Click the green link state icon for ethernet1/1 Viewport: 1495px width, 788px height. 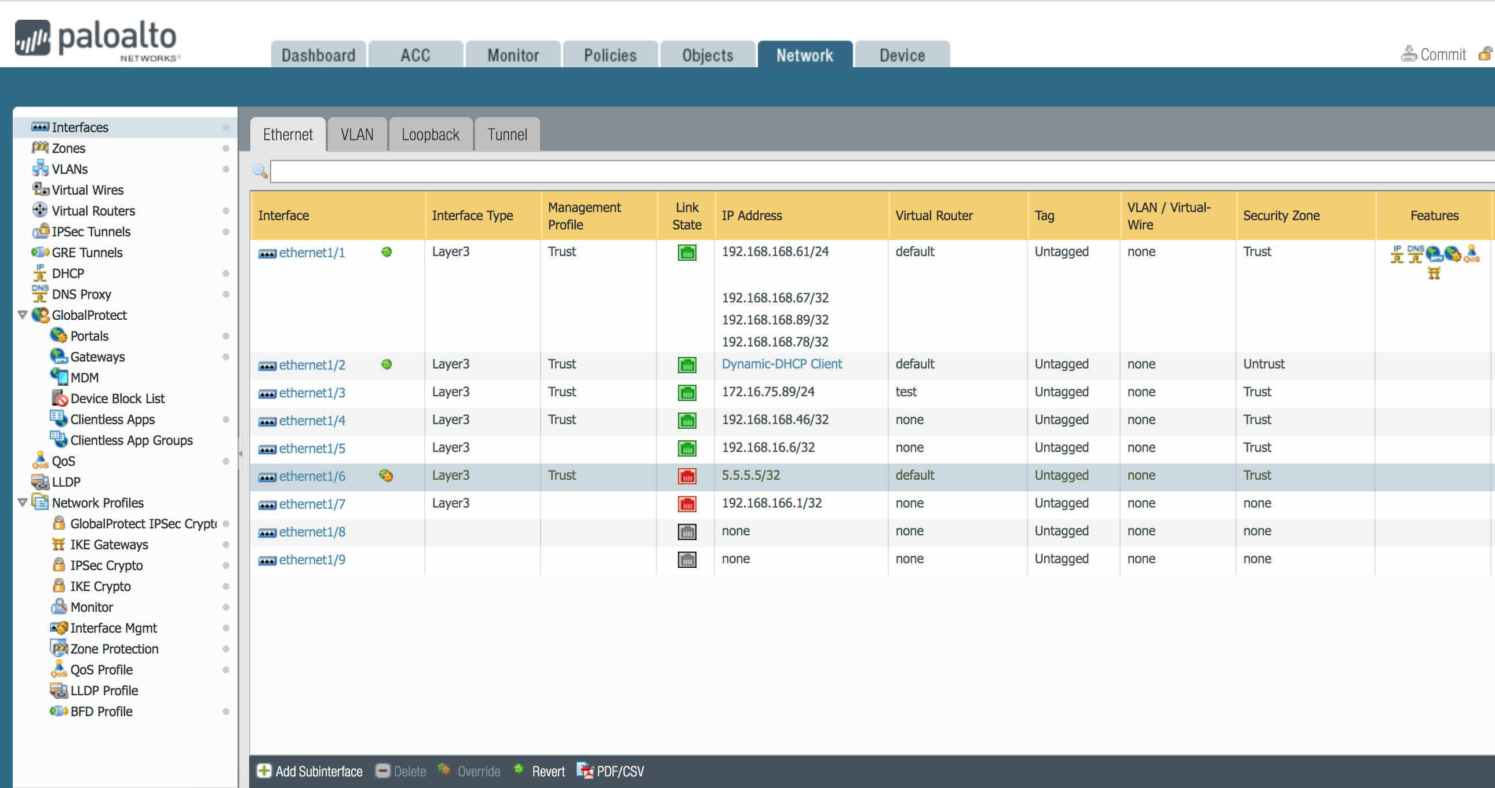click(687, 253)
